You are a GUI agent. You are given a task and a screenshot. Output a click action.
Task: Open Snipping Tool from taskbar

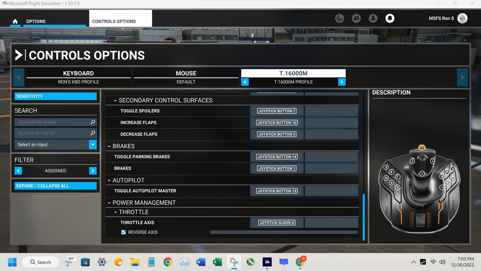pos(234,262)
